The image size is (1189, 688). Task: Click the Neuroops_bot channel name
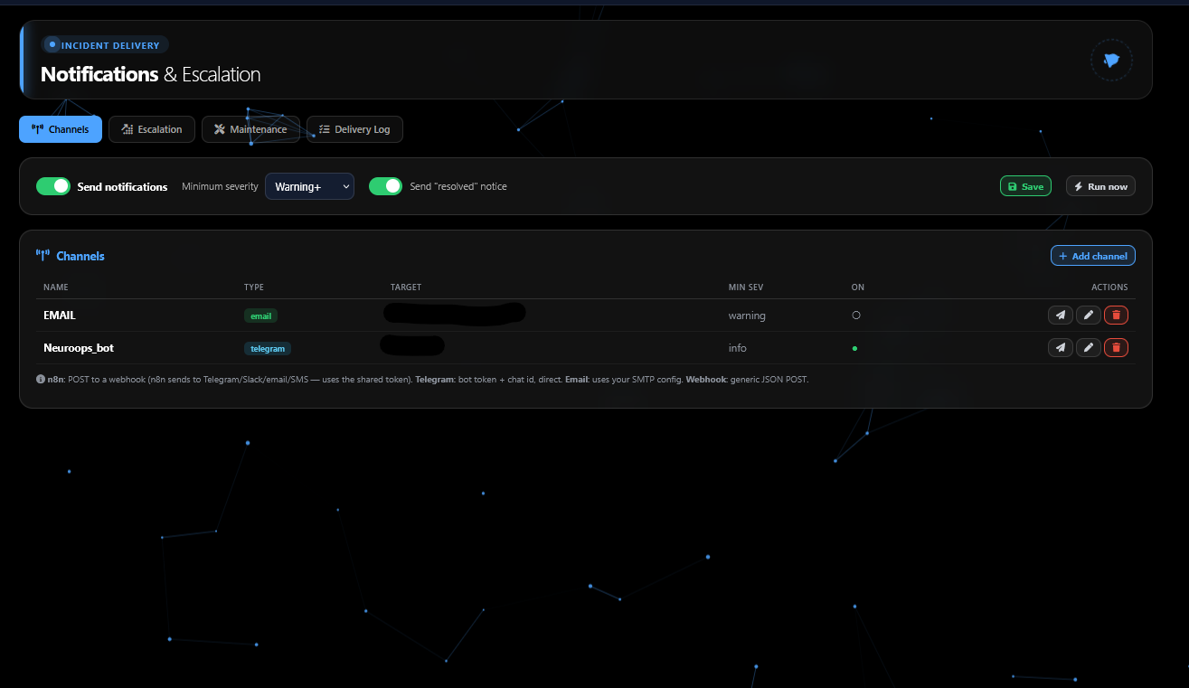pyautogui.click(x=79, y=348)
